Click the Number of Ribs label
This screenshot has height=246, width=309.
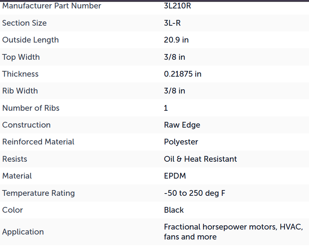31,108
